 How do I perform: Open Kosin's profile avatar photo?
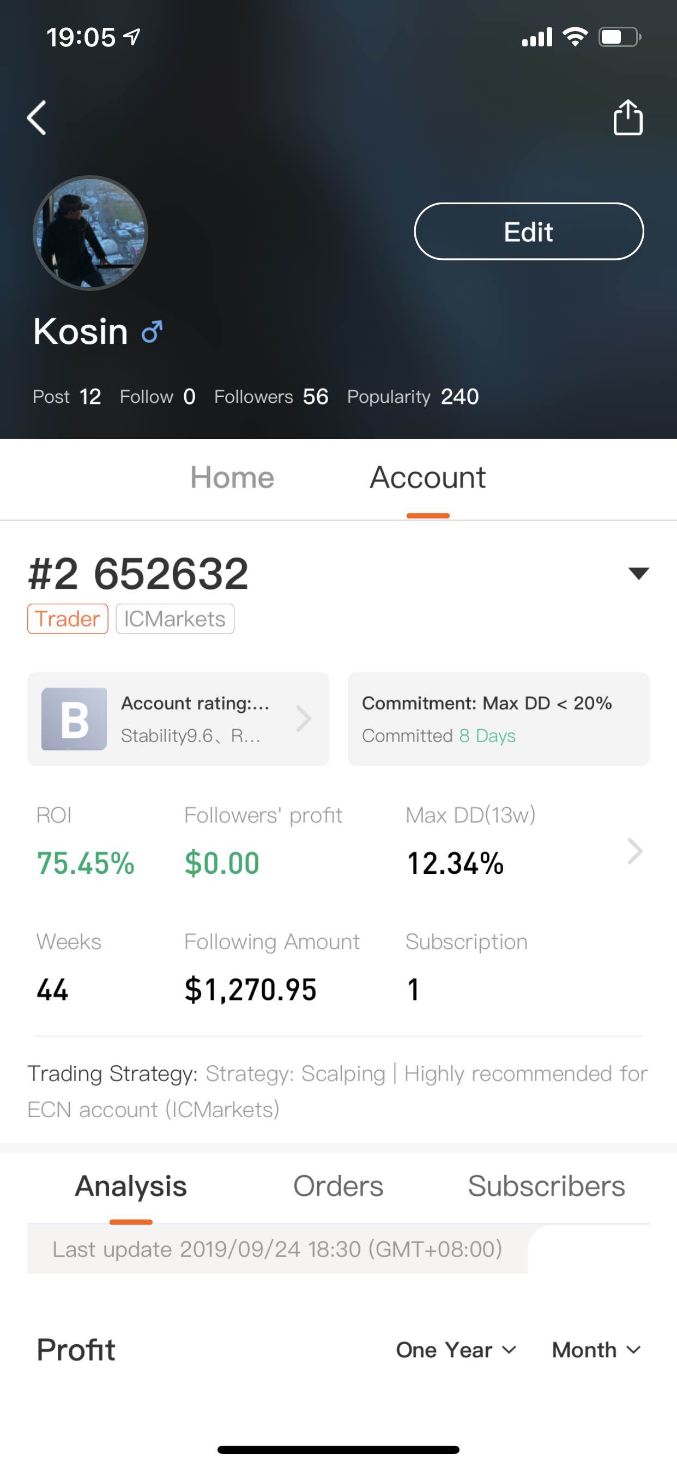pos(90,232)
